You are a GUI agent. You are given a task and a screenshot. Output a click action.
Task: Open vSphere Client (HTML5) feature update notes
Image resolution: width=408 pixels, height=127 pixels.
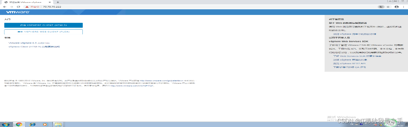point(34,47)
